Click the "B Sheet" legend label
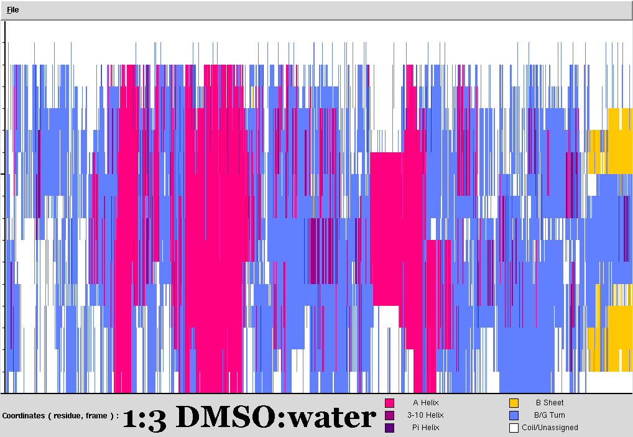633x437 pixels. pyautogui.click(x=550, y=403)
